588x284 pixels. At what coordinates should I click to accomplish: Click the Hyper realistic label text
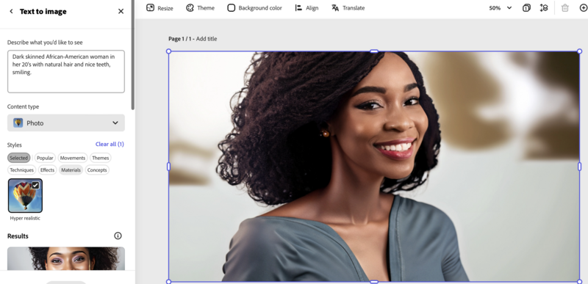coord(25,218)
